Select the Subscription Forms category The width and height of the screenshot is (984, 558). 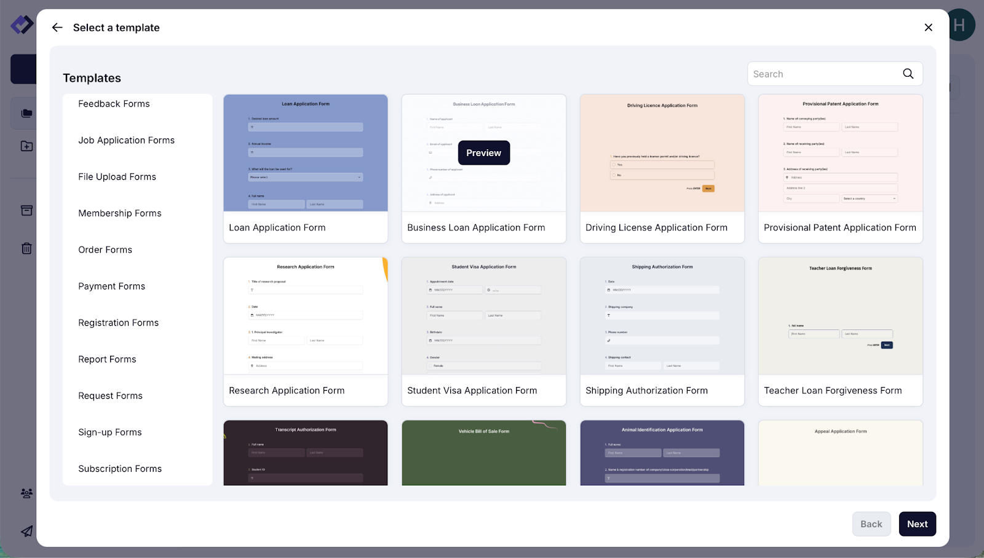(x=120, y=468)
